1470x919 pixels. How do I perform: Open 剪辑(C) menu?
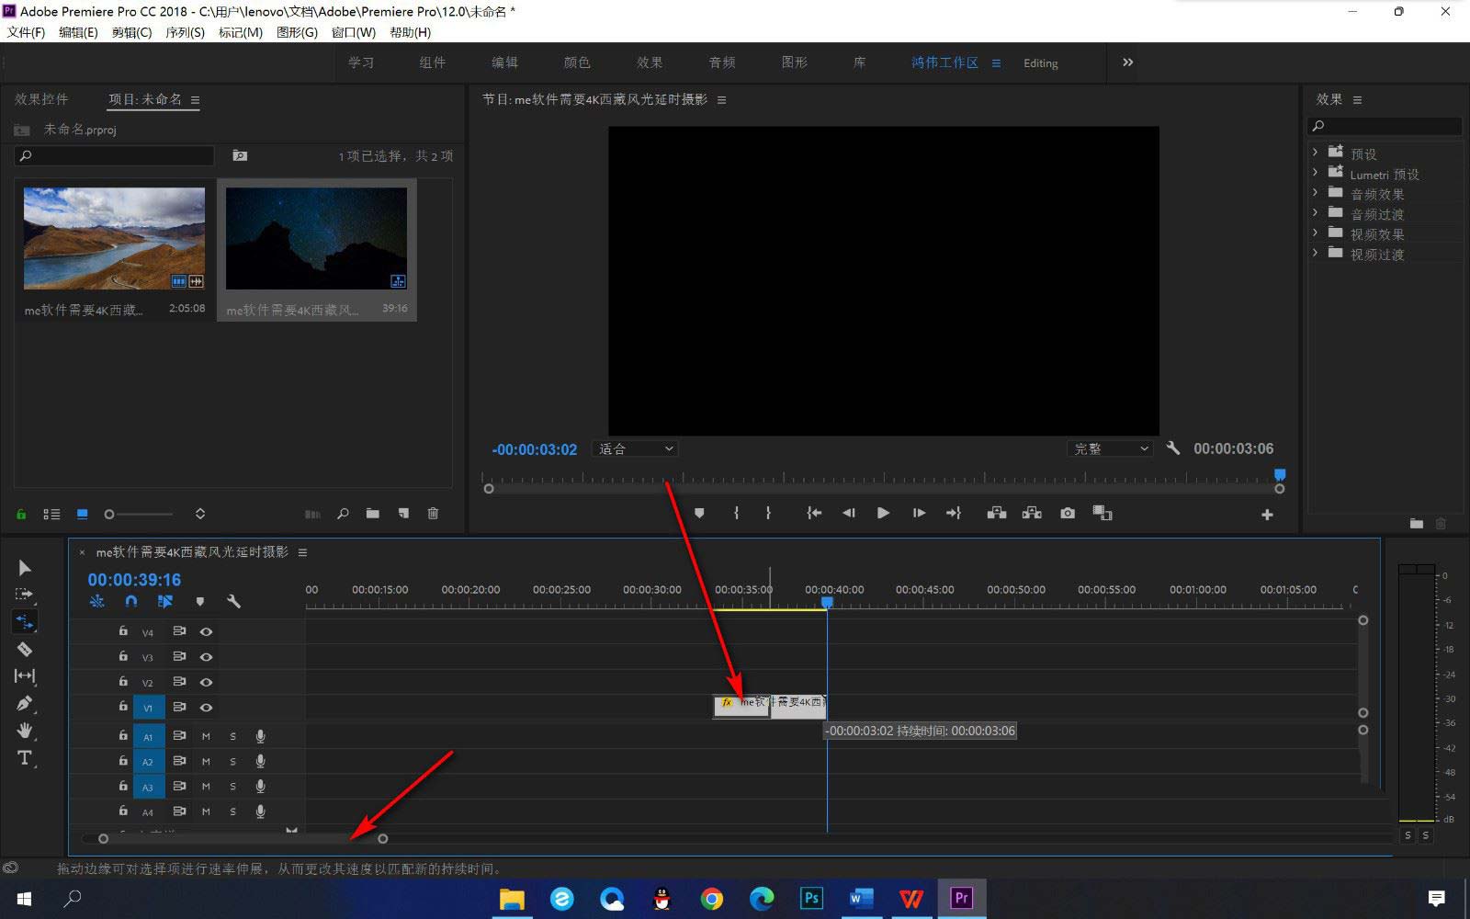point(131,32)
